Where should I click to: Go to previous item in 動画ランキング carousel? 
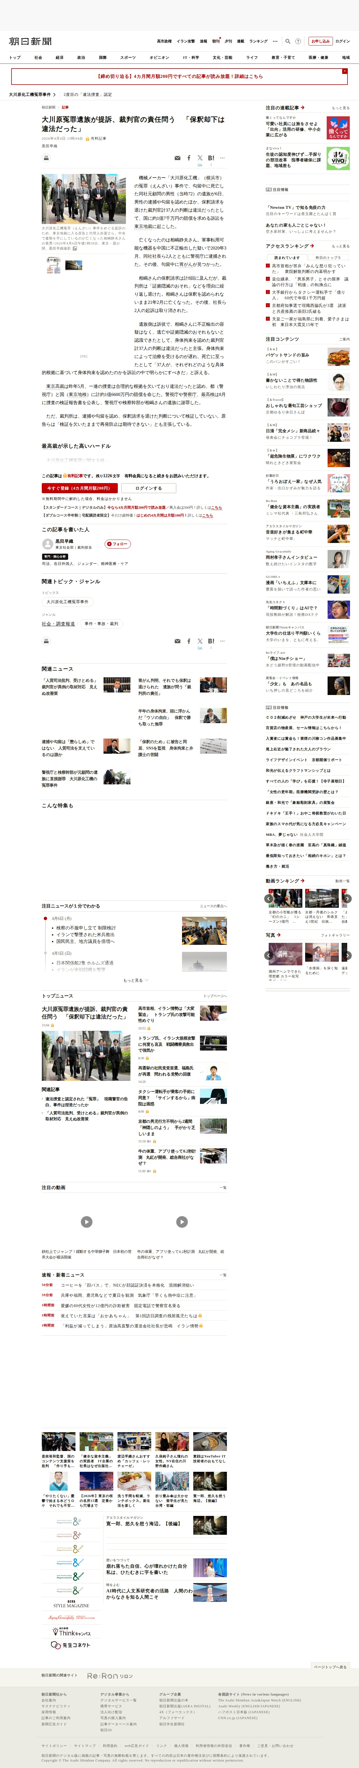pos(269,898)
